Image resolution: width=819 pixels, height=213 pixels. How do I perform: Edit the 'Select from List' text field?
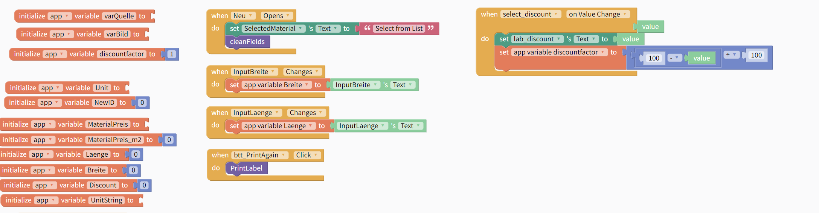[399, 29]
